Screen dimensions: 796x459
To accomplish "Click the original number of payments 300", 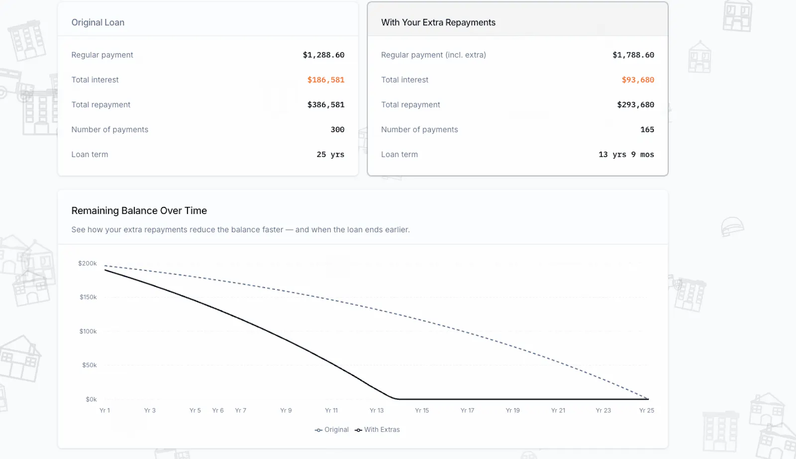I will 337,129.
